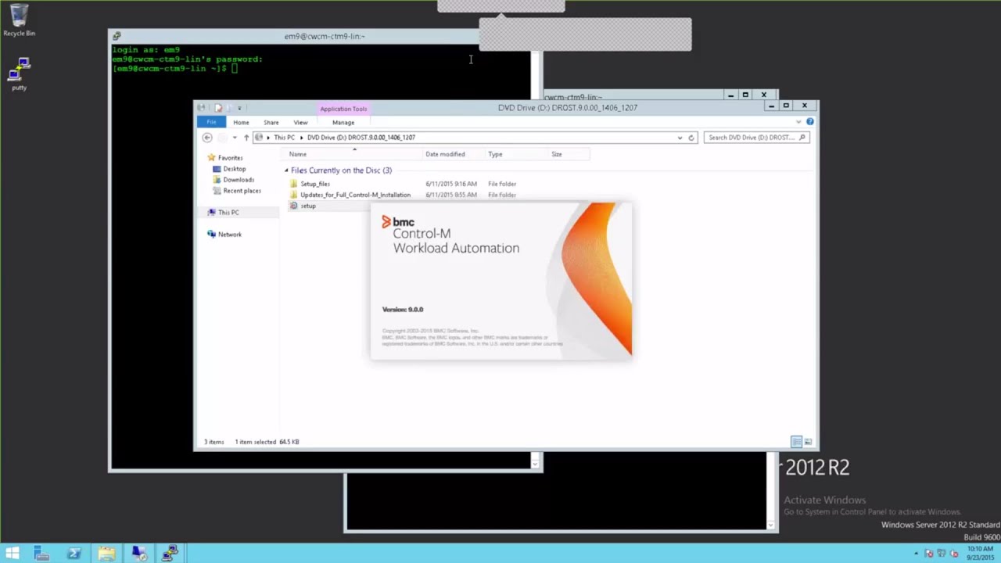Open the View ribbon tab
This screenshot has width=1001, height=563.
[x=300, y=122]
